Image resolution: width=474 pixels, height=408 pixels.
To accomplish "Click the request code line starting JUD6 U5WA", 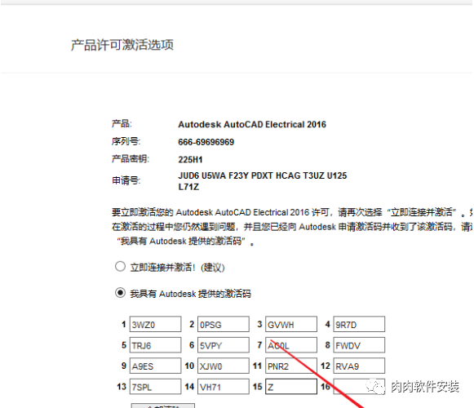I will pyautogui.click(x=263, y=175).
